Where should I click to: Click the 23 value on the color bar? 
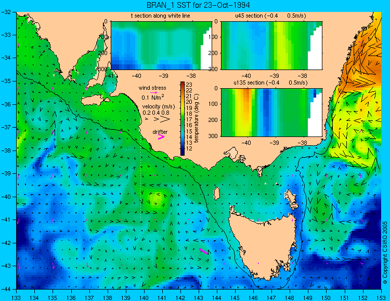189,85
